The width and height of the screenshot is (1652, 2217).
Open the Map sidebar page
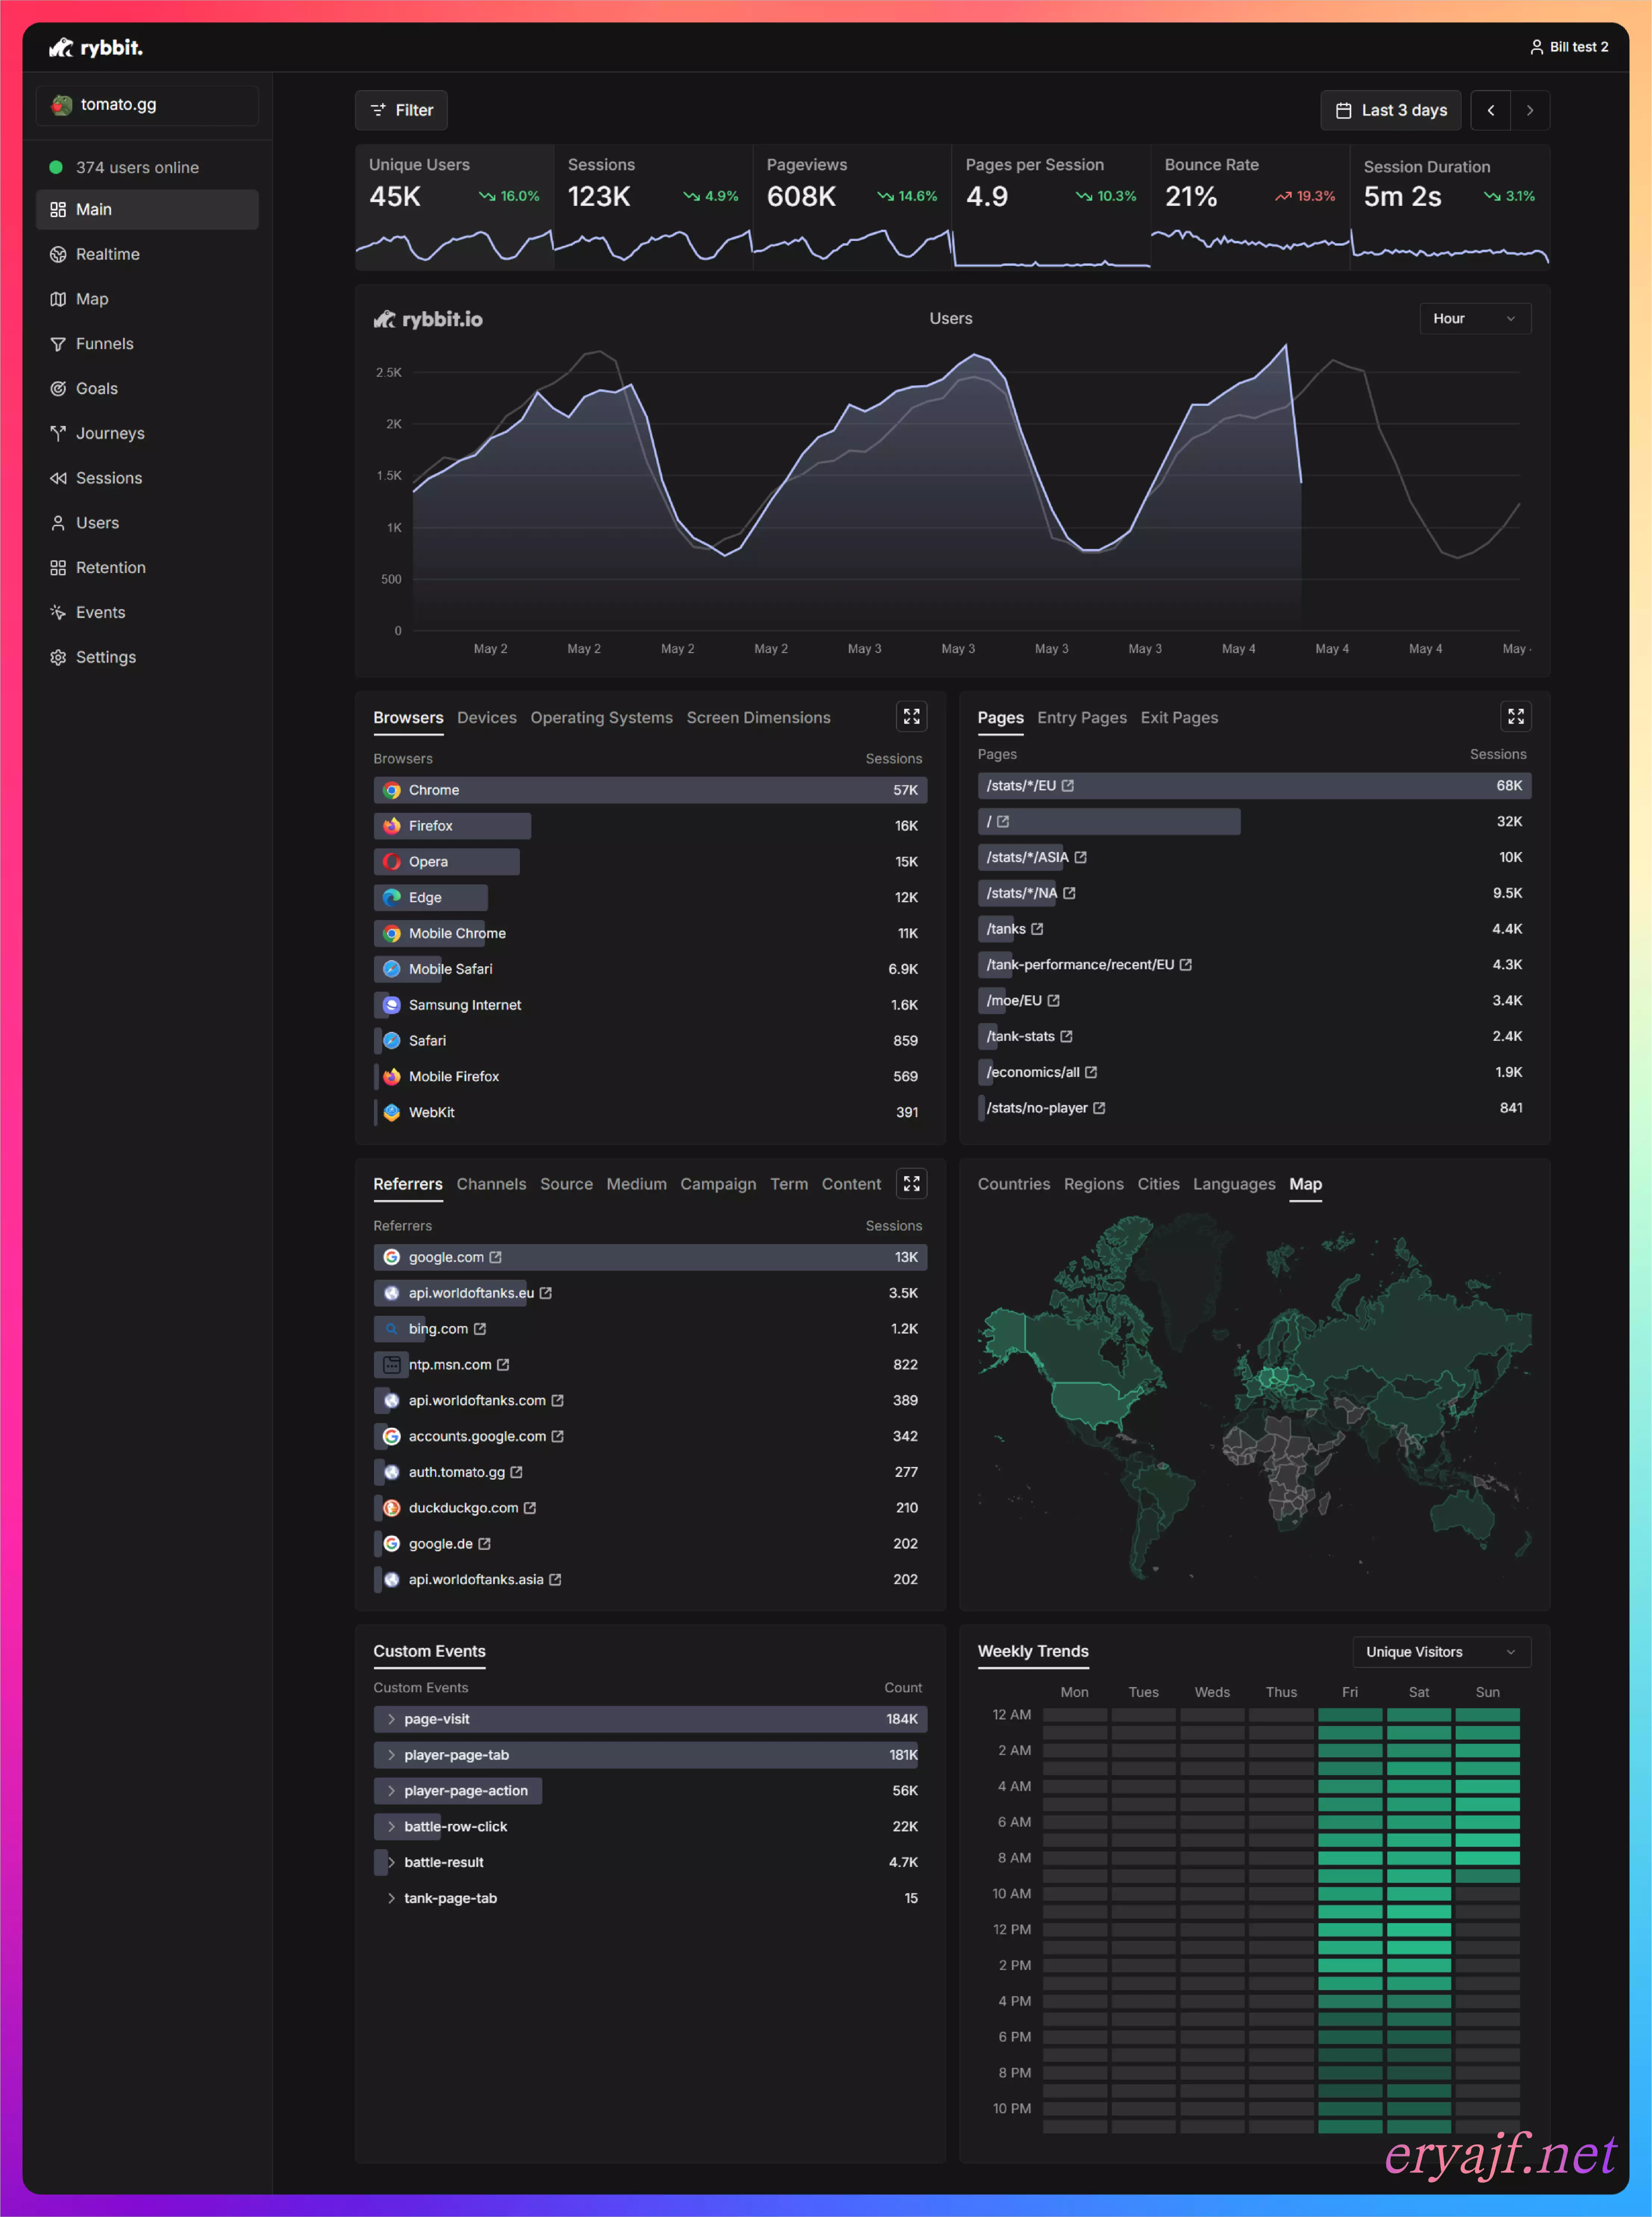tap(147, 299)
